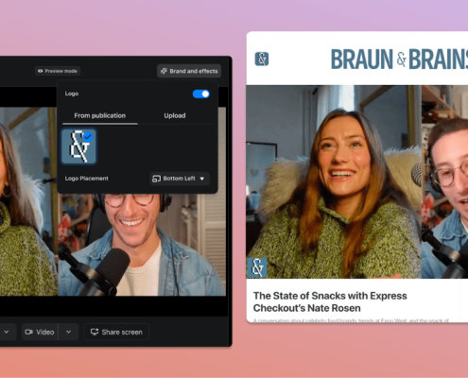Click the Logo label in the panel
The height and width of the screenshot is (378, 468).
tap(72, 94)
